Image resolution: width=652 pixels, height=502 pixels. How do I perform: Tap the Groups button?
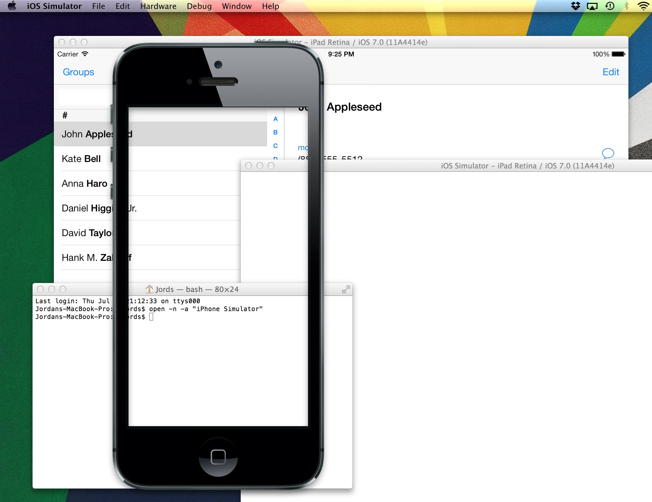pos(78,72)
